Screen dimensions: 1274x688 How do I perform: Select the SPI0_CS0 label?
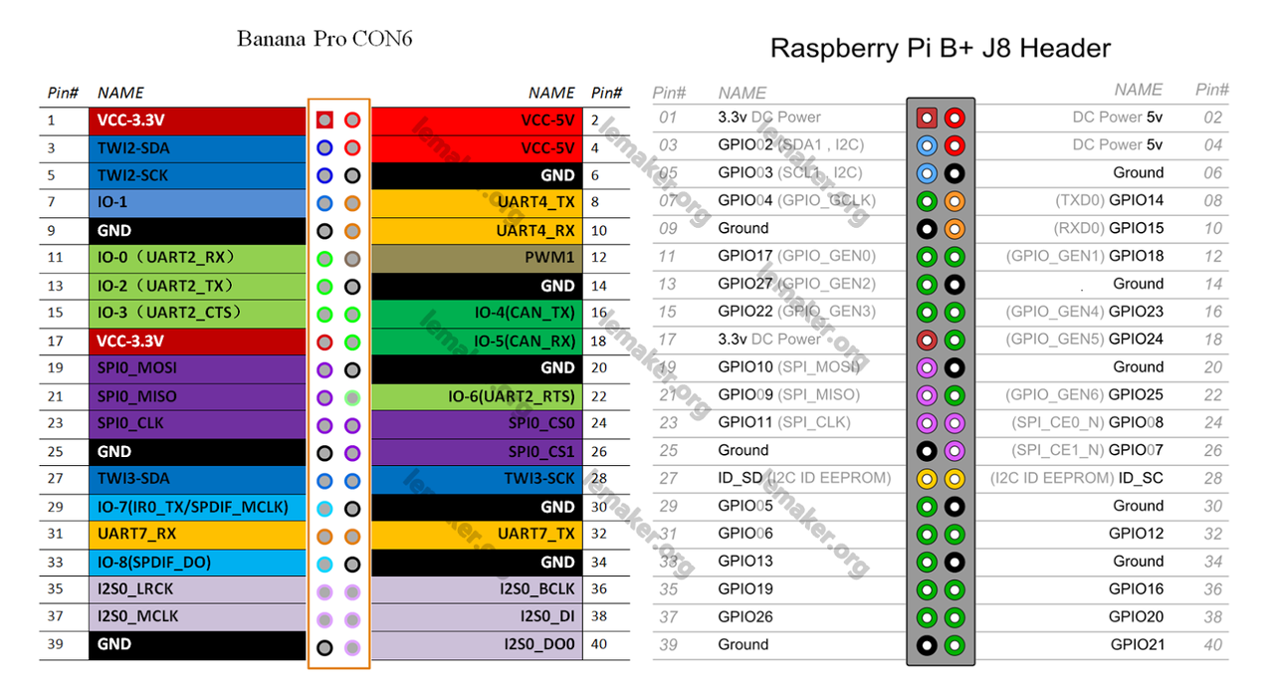pos(541,423)
